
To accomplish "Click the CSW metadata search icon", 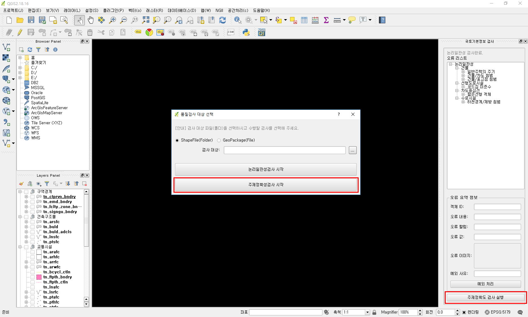I will (231, 32).
